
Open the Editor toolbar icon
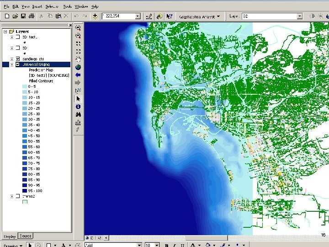(x=149, y=16)
